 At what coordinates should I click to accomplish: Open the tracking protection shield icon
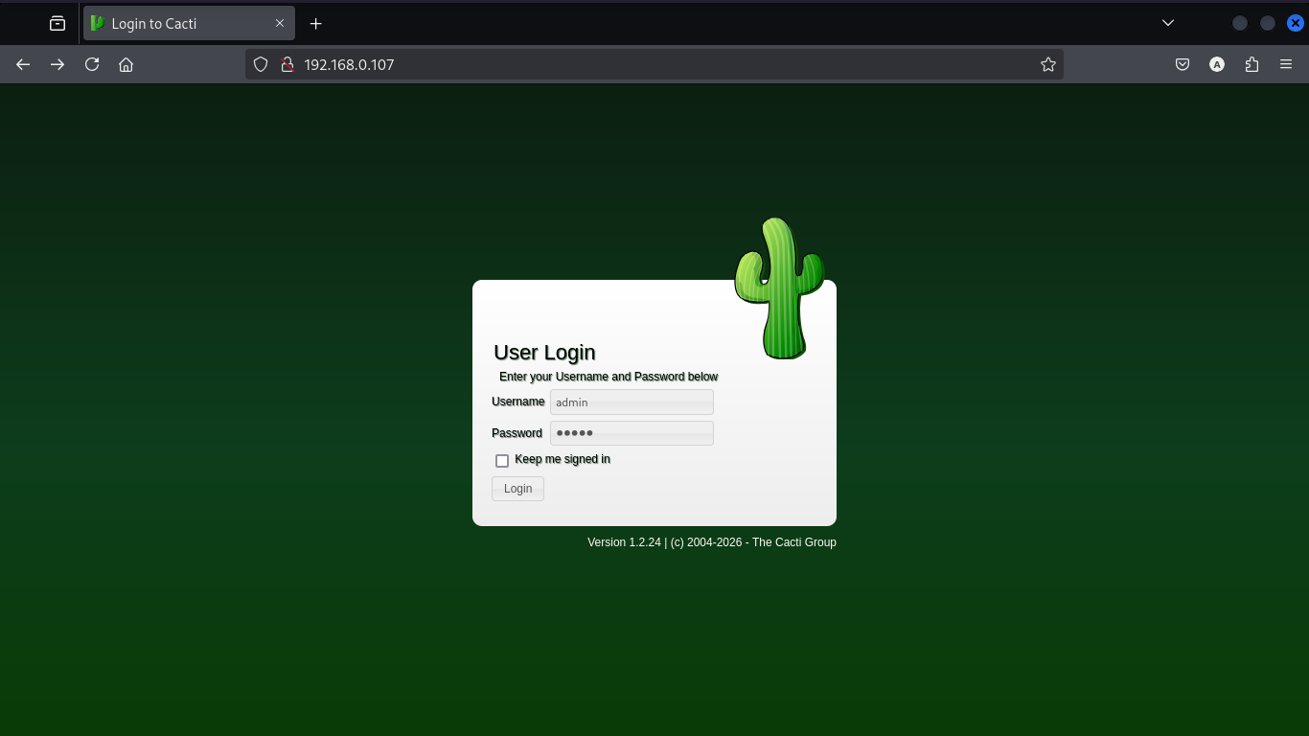click(x=261, y=64)
